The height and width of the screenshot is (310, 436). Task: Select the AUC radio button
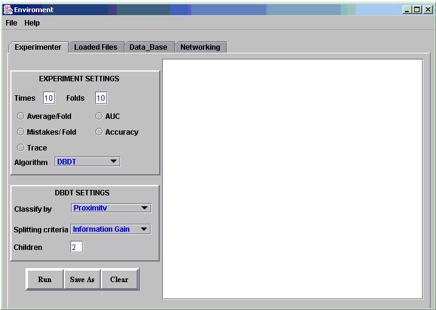pos(99,116)
